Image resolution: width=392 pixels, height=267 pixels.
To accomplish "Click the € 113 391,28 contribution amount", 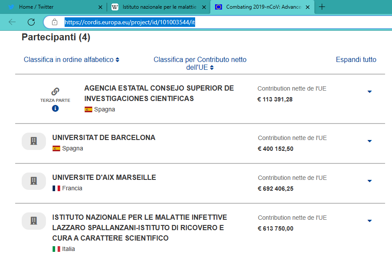I will click(x=275, y=100).
